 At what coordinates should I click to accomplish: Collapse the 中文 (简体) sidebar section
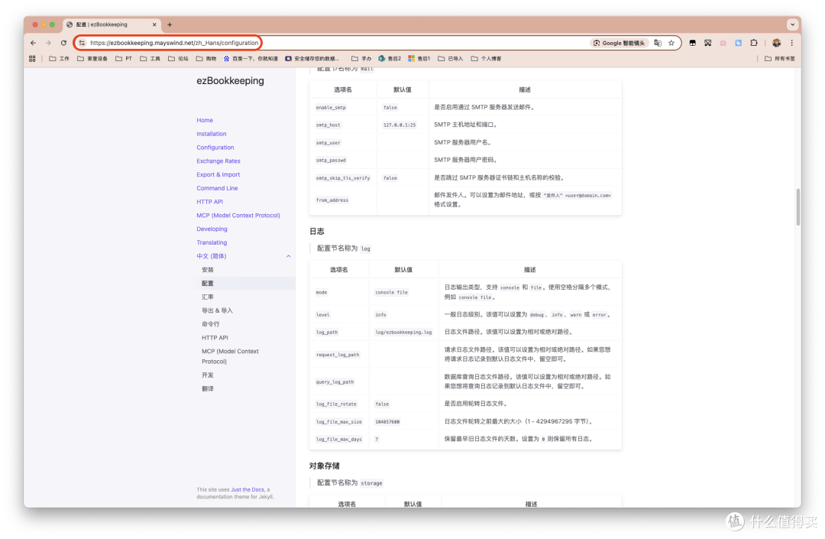coord(288,256)
